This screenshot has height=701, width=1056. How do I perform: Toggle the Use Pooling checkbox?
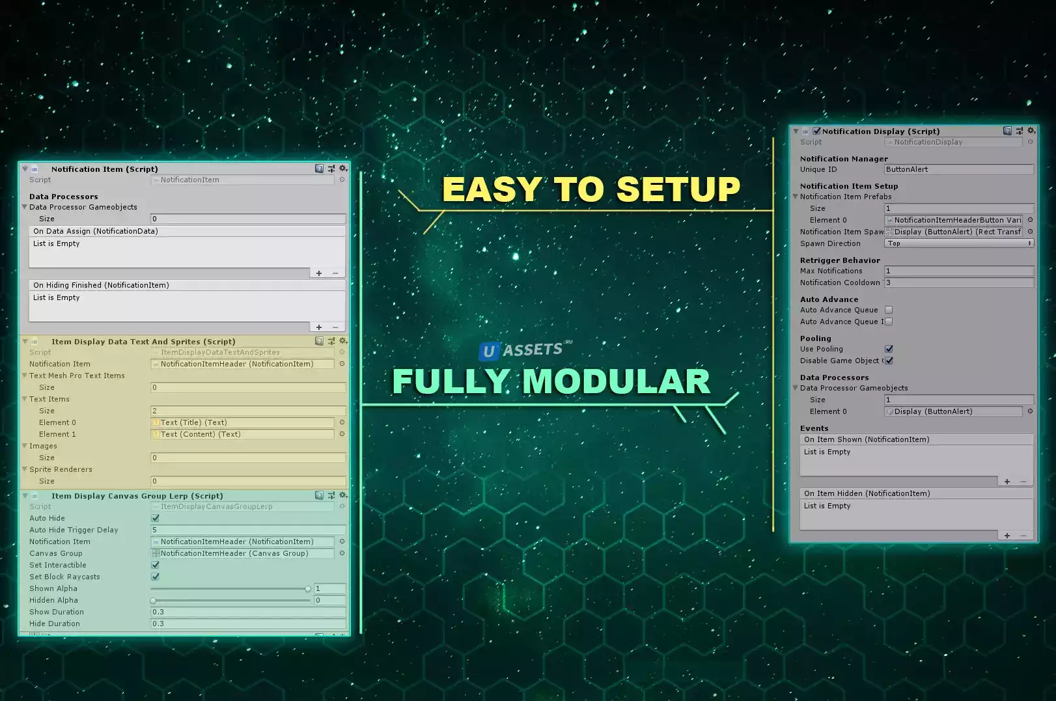[889, 349]
